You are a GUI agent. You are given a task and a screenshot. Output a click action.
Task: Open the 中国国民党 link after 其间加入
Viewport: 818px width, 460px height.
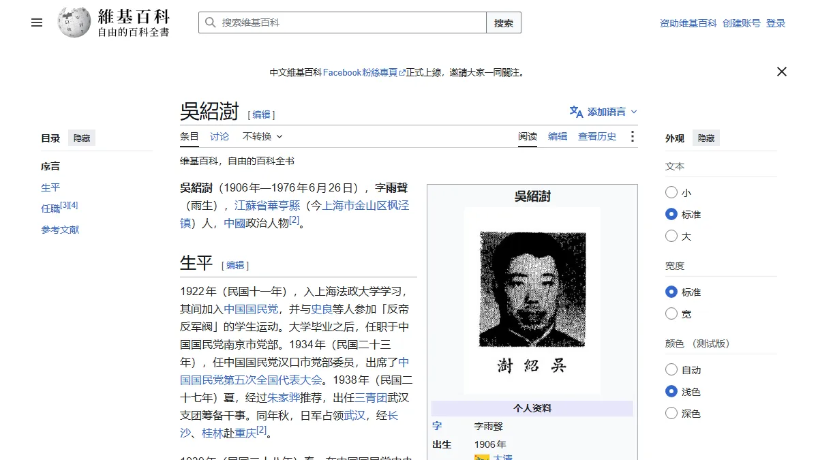251,309
